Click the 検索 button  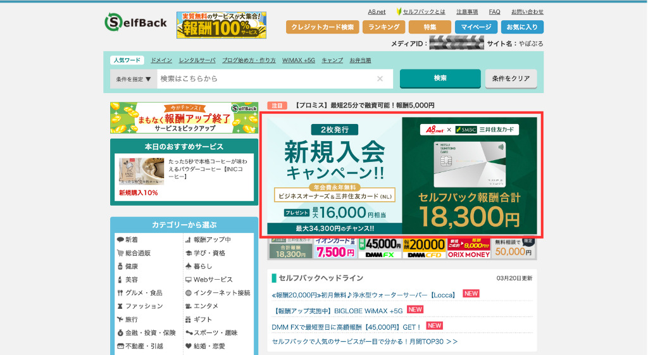tap(440, 78)
